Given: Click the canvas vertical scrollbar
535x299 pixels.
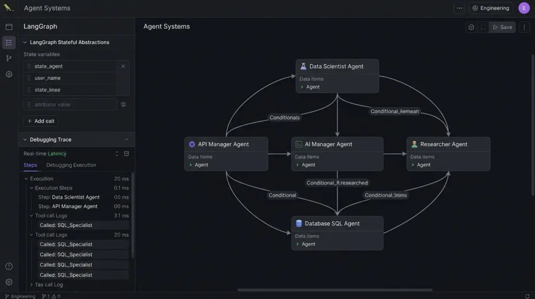Looking at the screenshot, I should pyautogui.click(x=532, y=125).
